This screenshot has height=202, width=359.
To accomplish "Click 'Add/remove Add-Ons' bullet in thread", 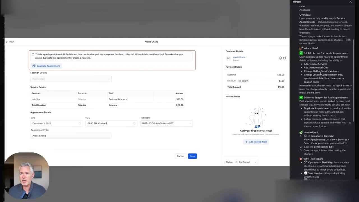I will pyautogui.click(x=316, y=68).
